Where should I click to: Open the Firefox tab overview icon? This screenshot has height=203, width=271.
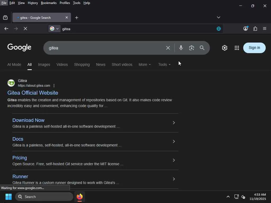point(5,17)
